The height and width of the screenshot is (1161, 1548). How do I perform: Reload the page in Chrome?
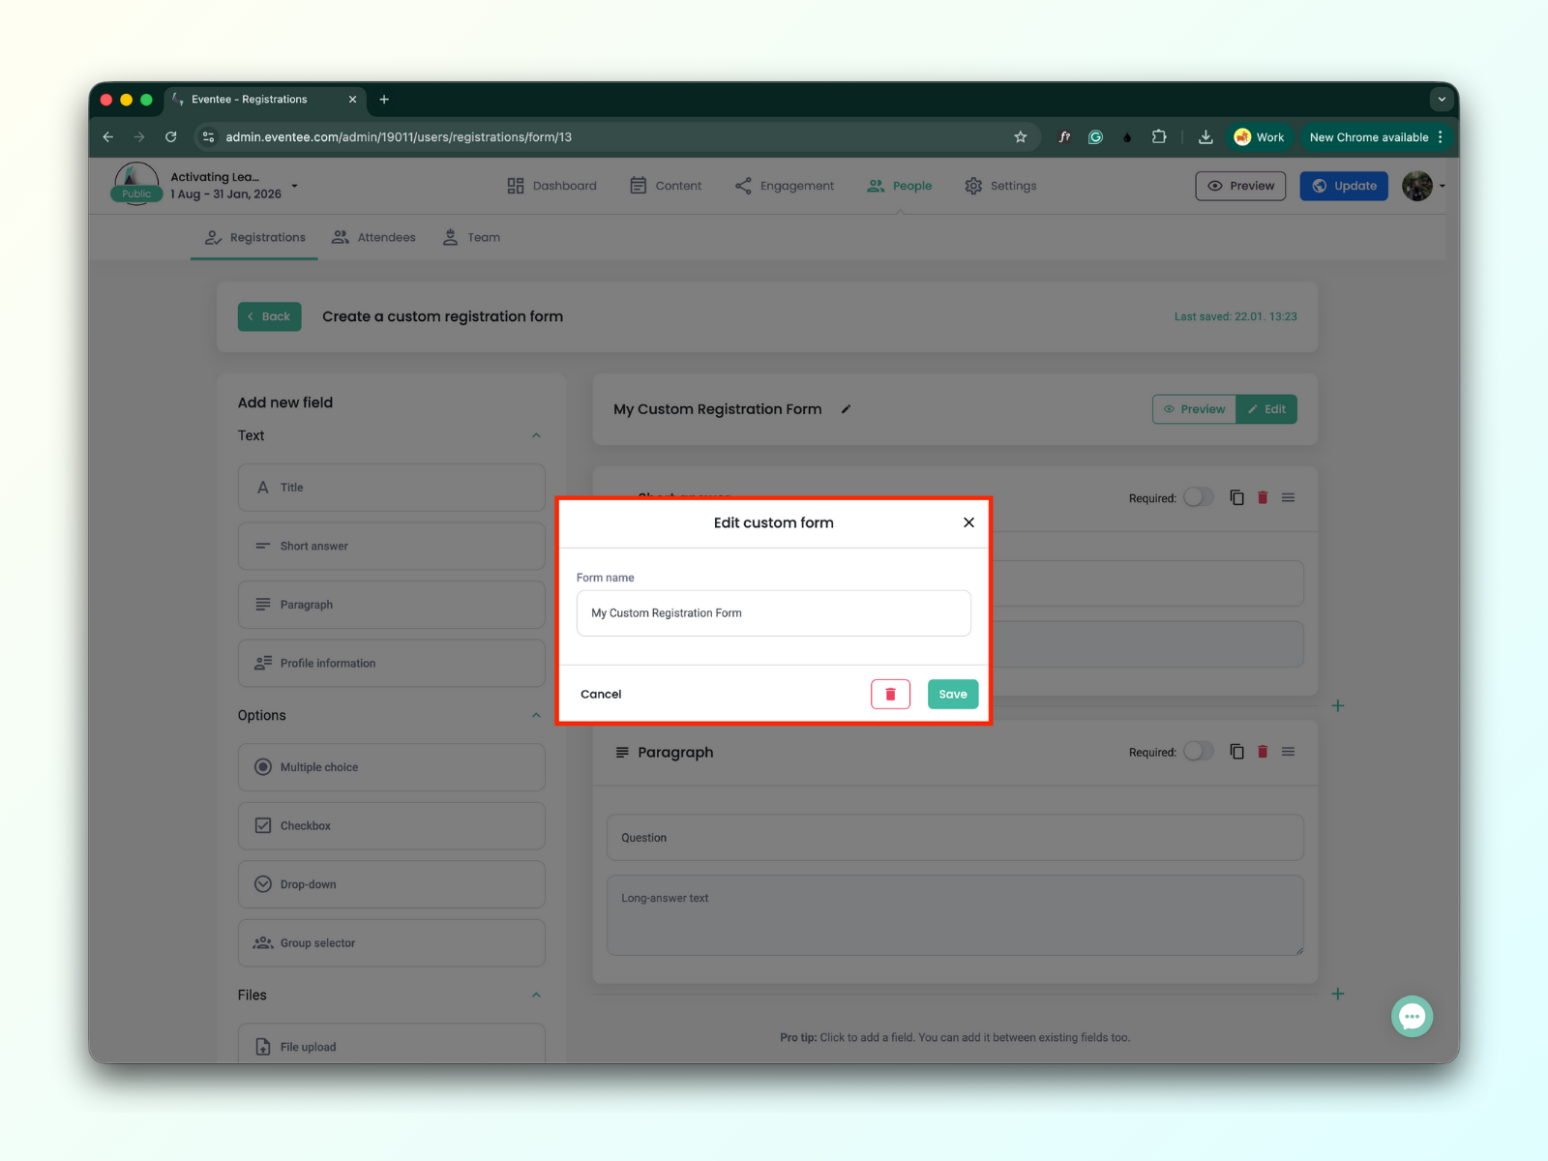(x=171, y=137)
